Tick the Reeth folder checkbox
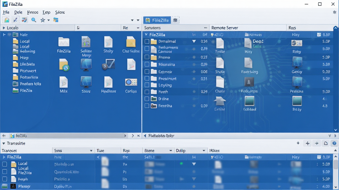 147,92
